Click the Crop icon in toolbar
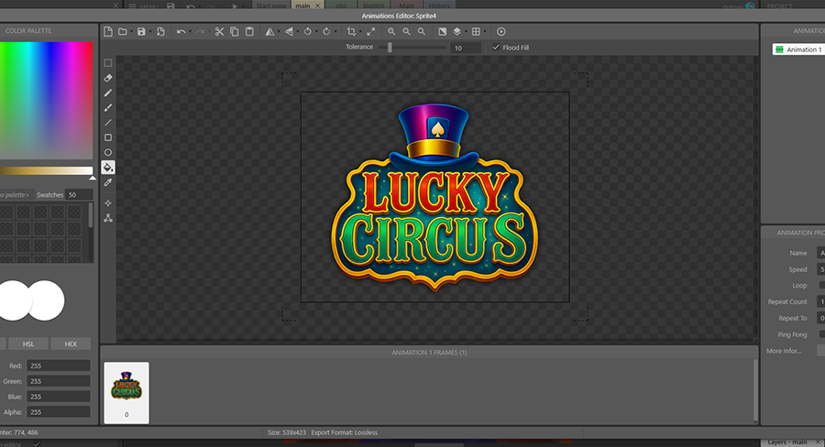Viewport: 825px width, 447px height. pos(351,32)
